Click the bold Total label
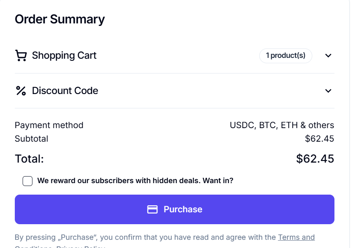Viewport: 355px width, 248px height. [29, 159]
